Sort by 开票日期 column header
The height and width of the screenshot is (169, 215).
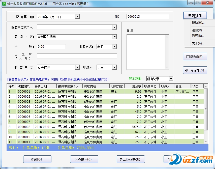point(45,86)
